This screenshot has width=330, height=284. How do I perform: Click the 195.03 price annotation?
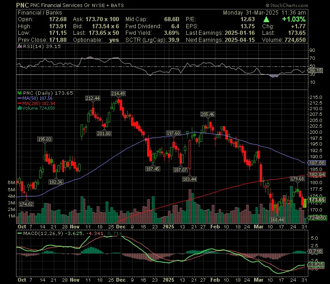click(x=45, y=139)
